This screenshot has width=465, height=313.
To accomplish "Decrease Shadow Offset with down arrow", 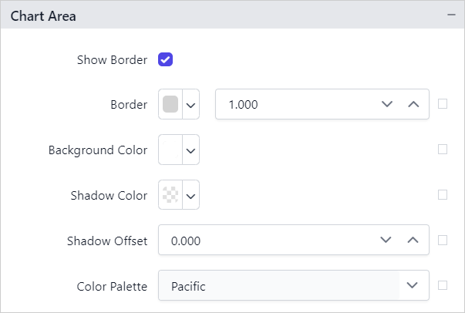I will click(x=386, y=241).
